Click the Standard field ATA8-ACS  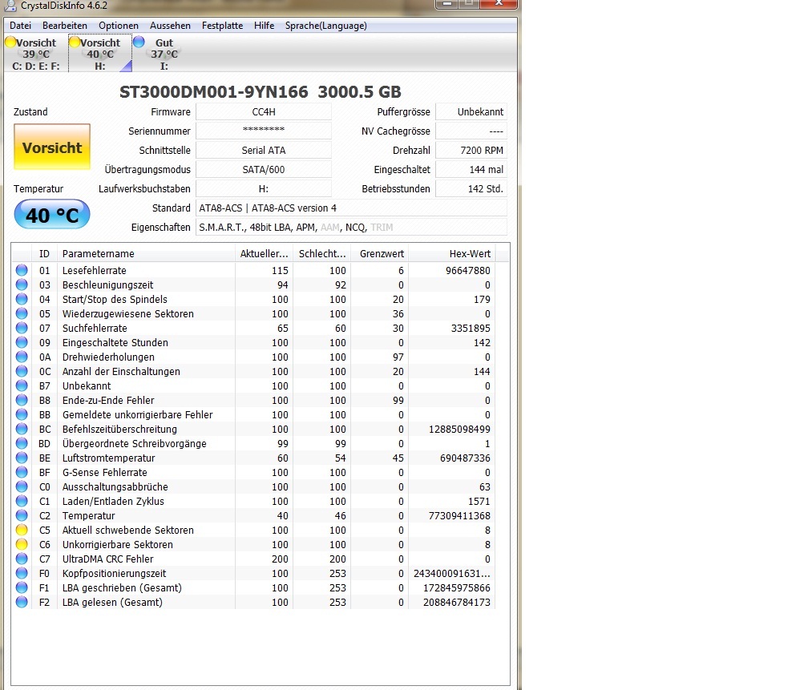coord(351,208)
